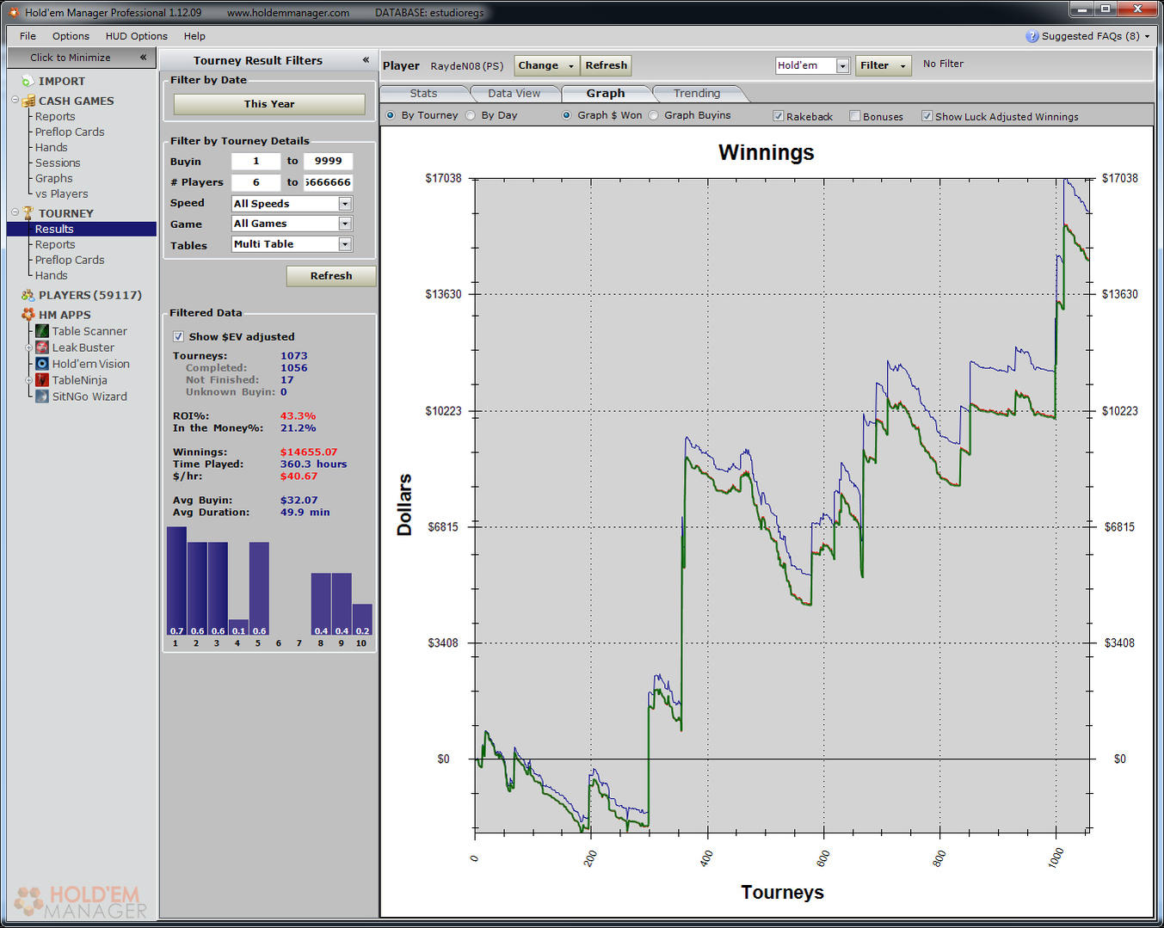The image size is (1164, 928).
Task: Toggle Show $EV adjusted checkbox
Action: pyautogui.click(x=178, y=336)
